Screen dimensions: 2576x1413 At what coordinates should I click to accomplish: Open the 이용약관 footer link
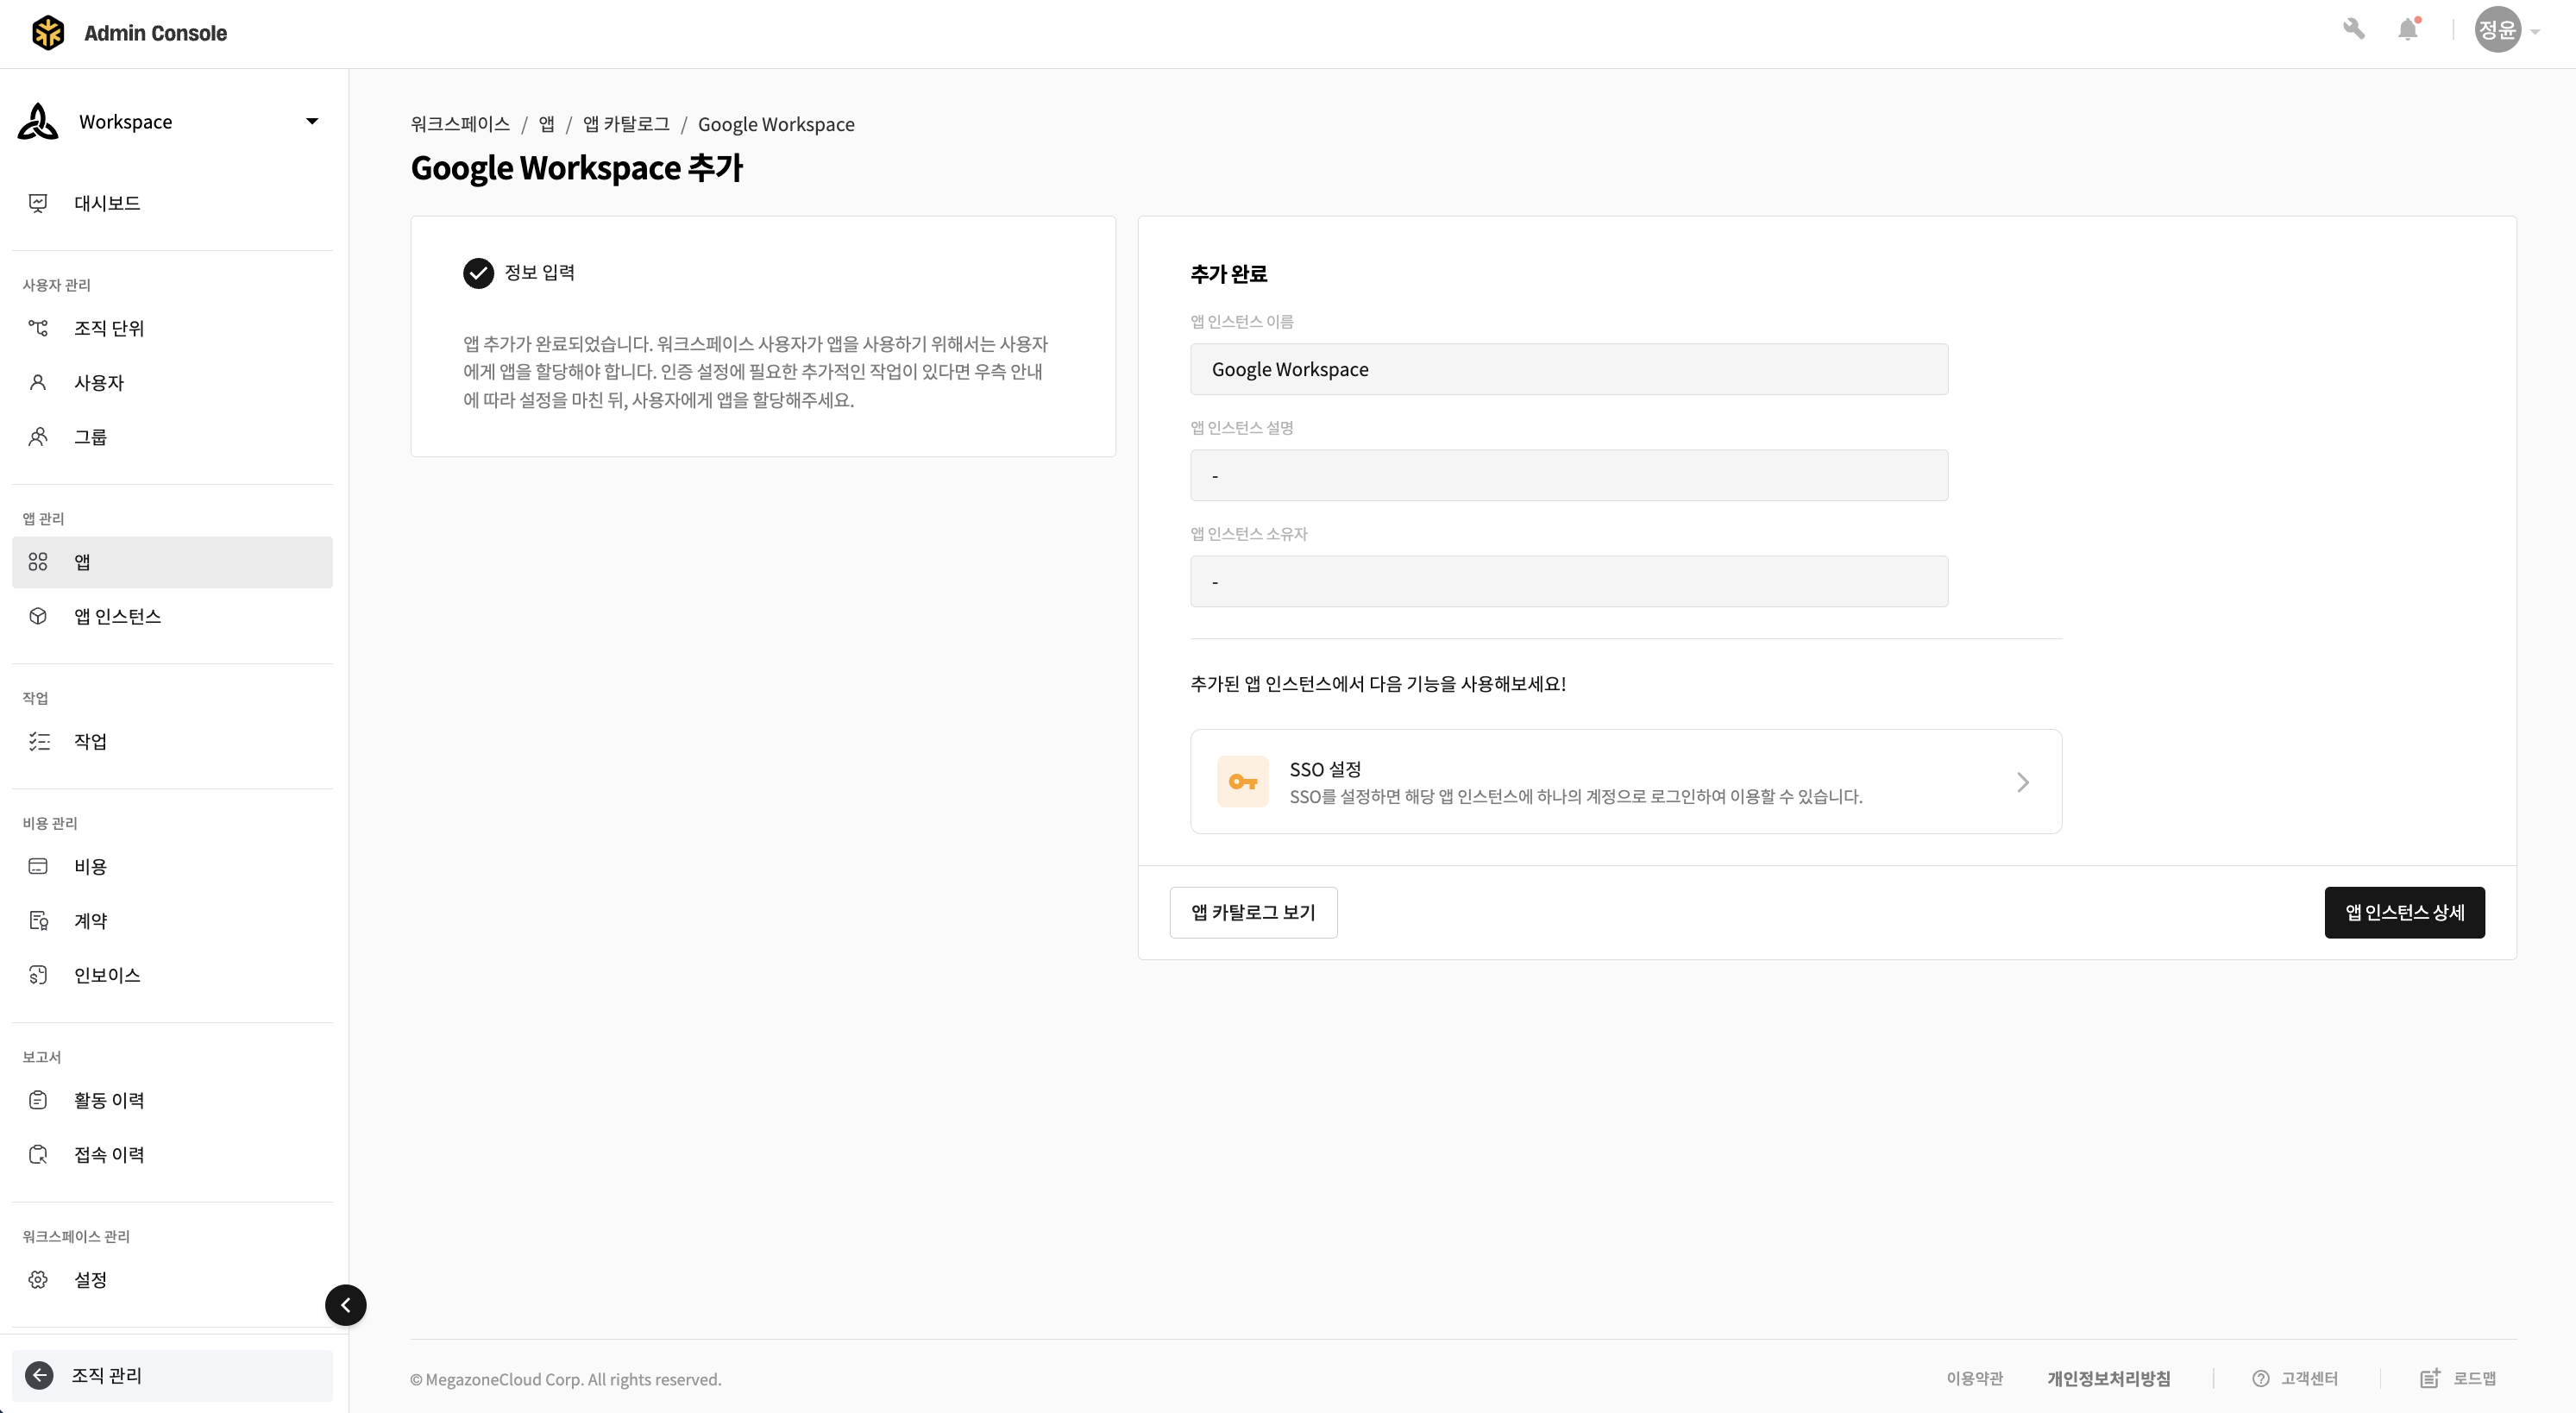(1974, 1378)
